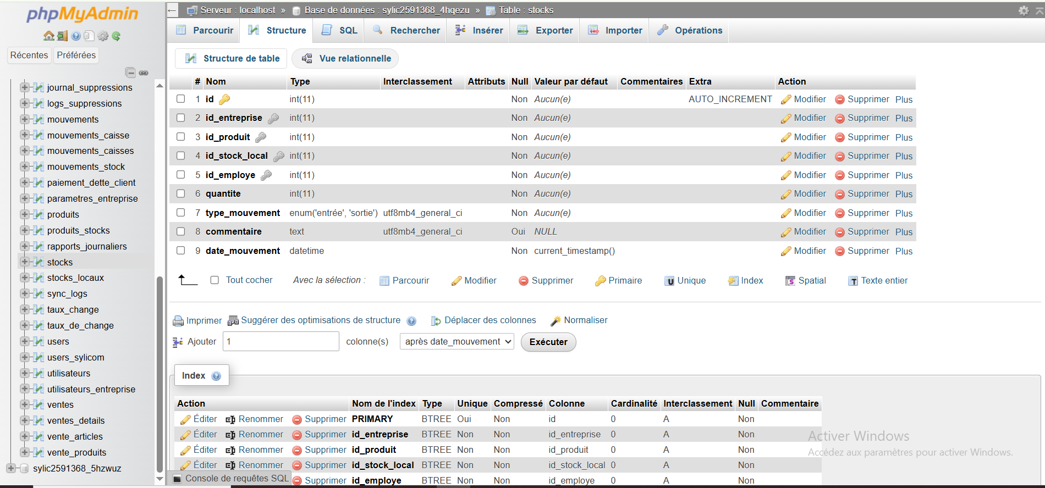The image size is (1045, 488).
Task: Select the commentaire column checkbox
Action: (180, 231)
